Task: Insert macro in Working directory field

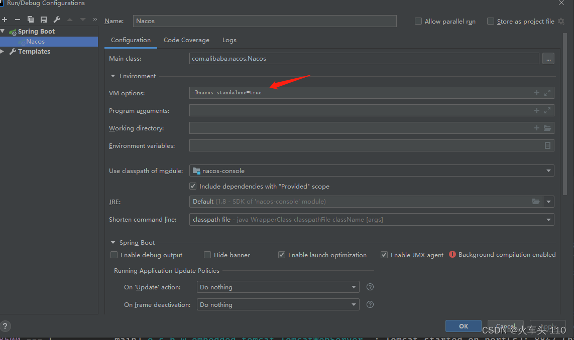Action: (537, 128)
